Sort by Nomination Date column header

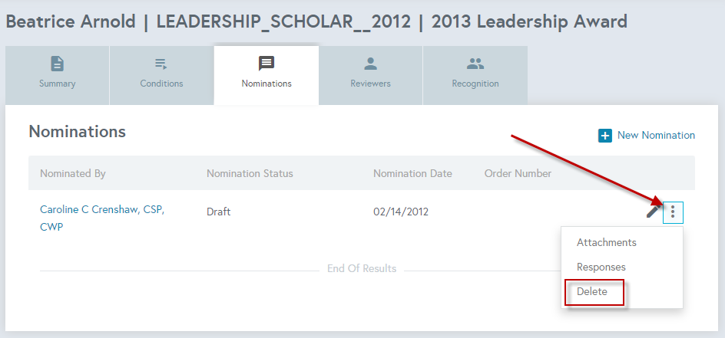(412, 173)
